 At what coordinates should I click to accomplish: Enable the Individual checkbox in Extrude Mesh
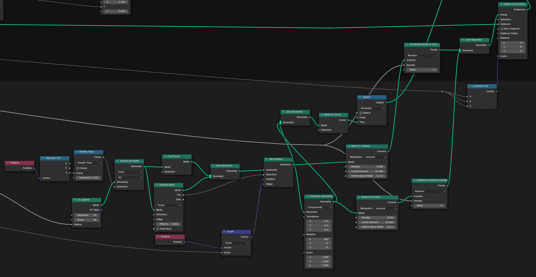pos(158,229)
